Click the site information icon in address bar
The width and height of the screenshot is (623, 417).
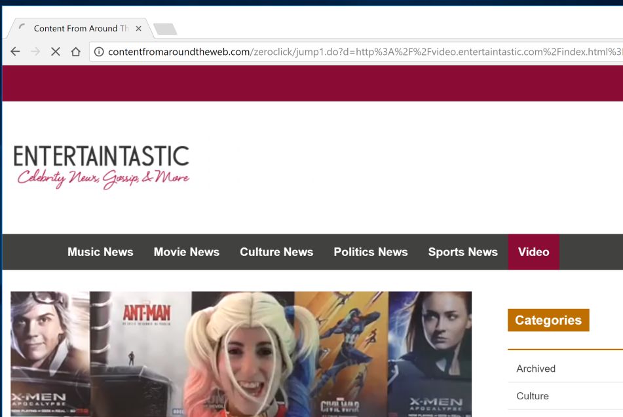98,50
